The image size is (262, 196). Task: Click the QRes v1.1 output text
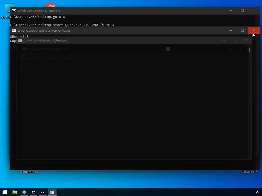coord(19,36)
